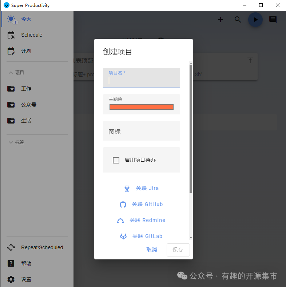Open search with the magnifier icon
This screenshot has height=287, width=286.
(238, 19)
